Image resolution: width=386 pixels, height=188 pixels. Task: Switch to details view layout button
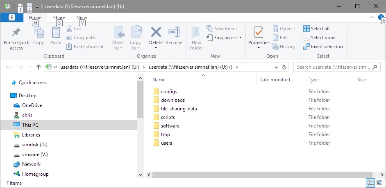pos(370,183)
